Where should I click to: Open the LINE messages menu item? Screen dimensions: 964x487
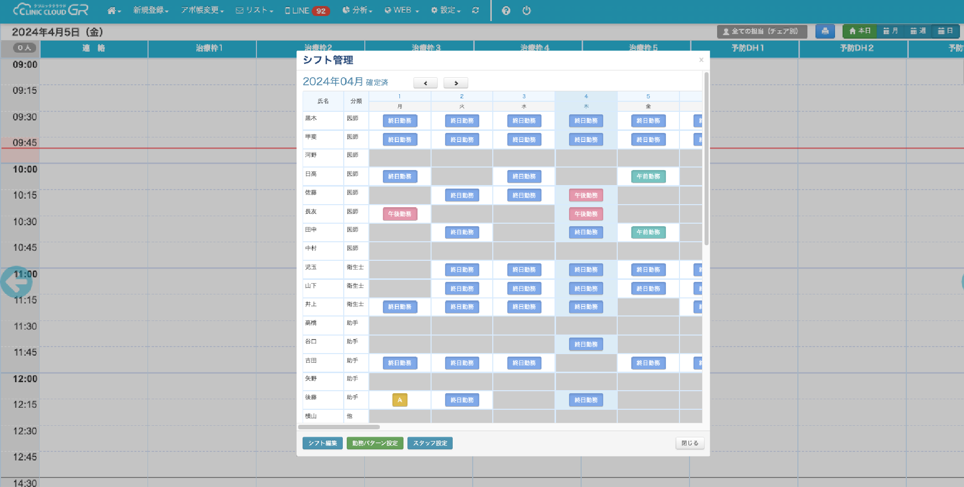point(307,11)
